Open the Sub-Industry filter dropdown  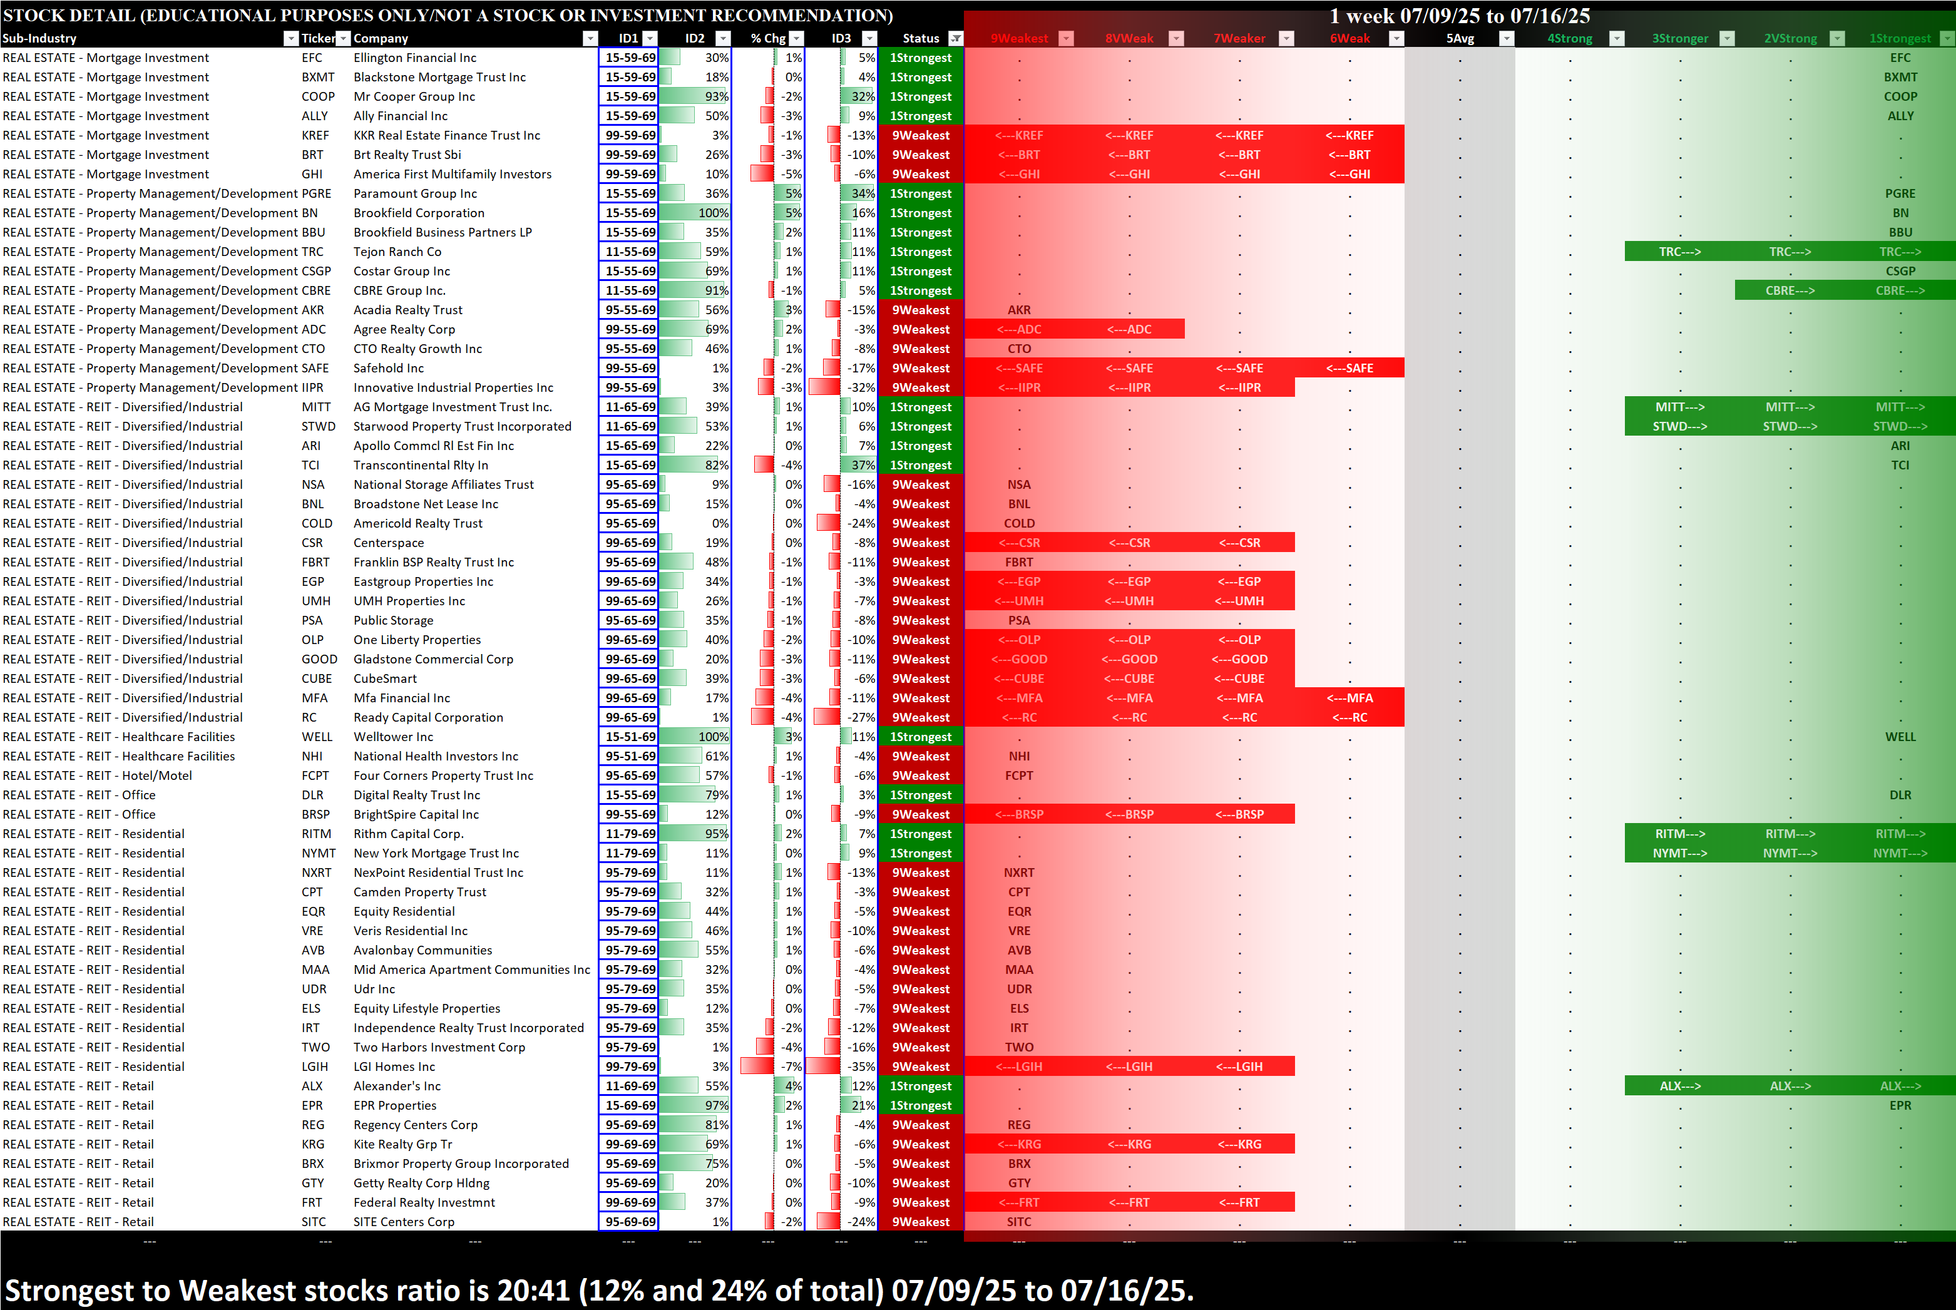(291, 38)
